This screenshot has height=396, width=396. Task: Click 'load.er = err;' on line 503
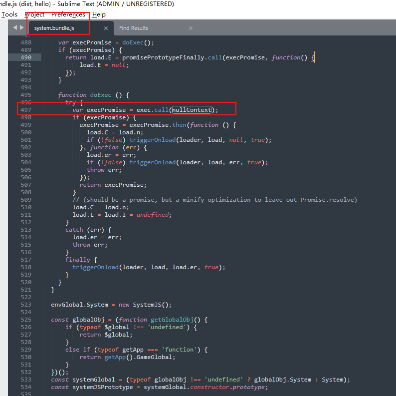pos(111,155)
